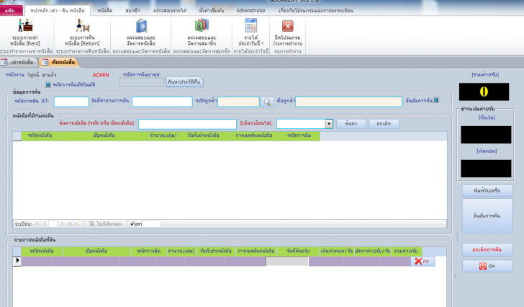Expand the select-condition combo box arrow
This screenshot has height=307, width=524.
click(329, 124)
